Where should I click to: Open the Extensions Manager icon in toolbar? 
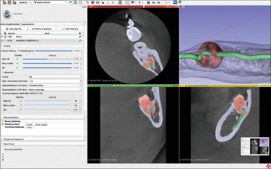(x=174, y=3)
